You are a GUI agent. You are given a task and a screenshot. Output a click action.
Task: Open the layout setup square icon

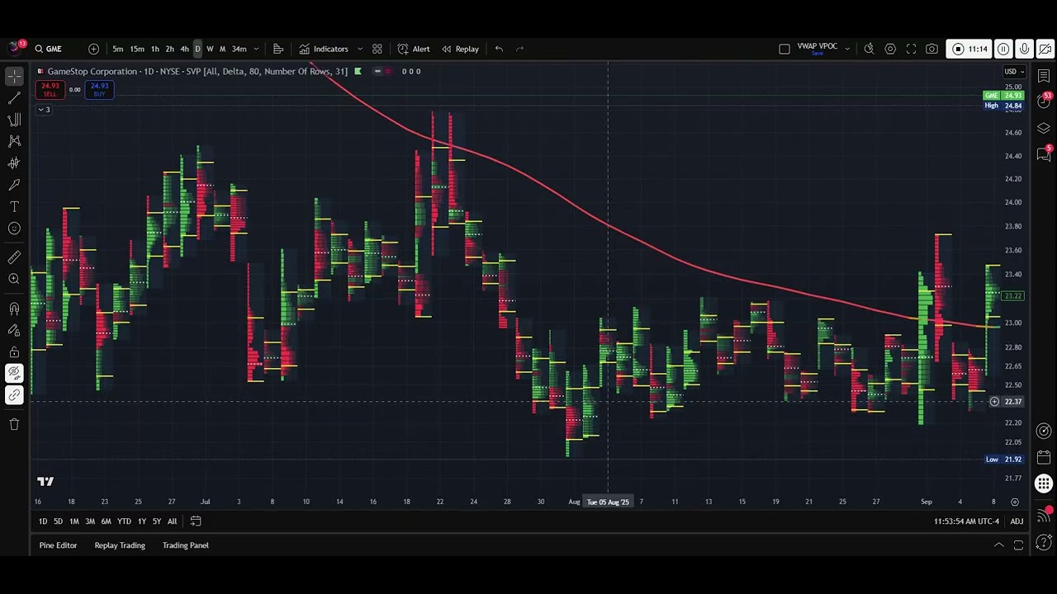(x=784, y=49)
